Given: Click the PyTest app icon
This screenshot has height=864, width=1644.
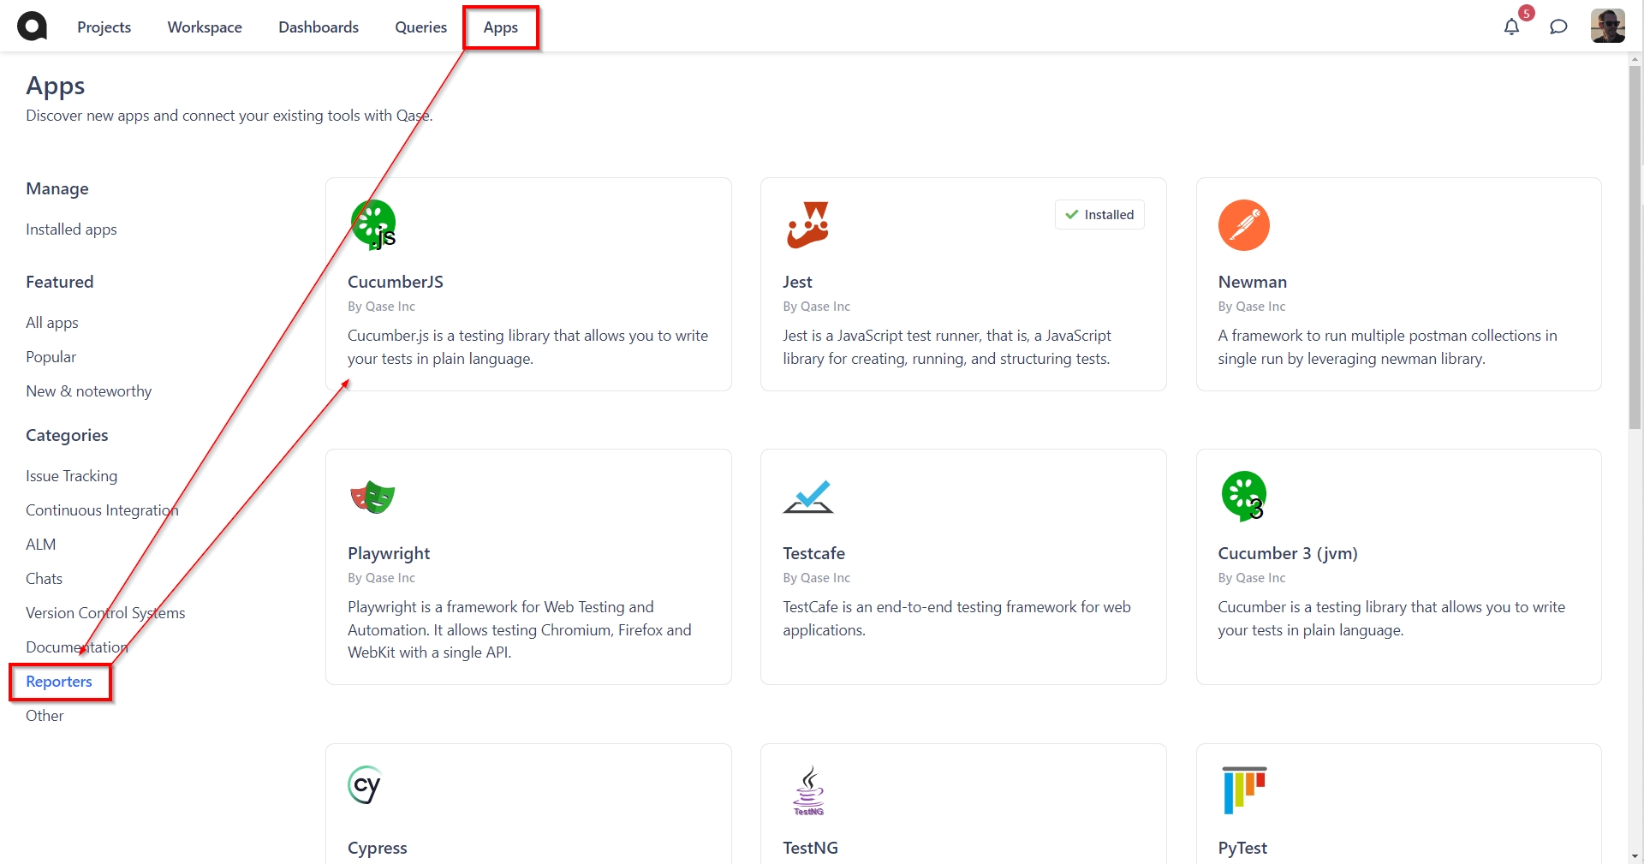Looking at the screenshot, I should (x=1243, y=790).
